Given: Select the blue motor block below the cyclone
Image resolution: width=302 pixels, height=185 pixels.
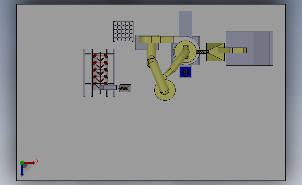Looking at the screenshot, I should coord(185,72).
